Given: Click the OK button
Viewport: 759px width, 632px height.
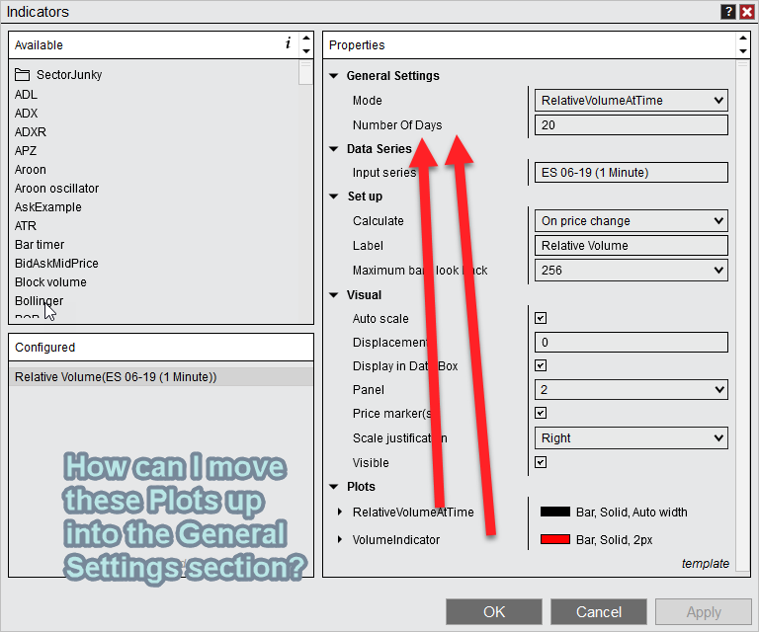Looking at the screenshot, I should point(494,611).
